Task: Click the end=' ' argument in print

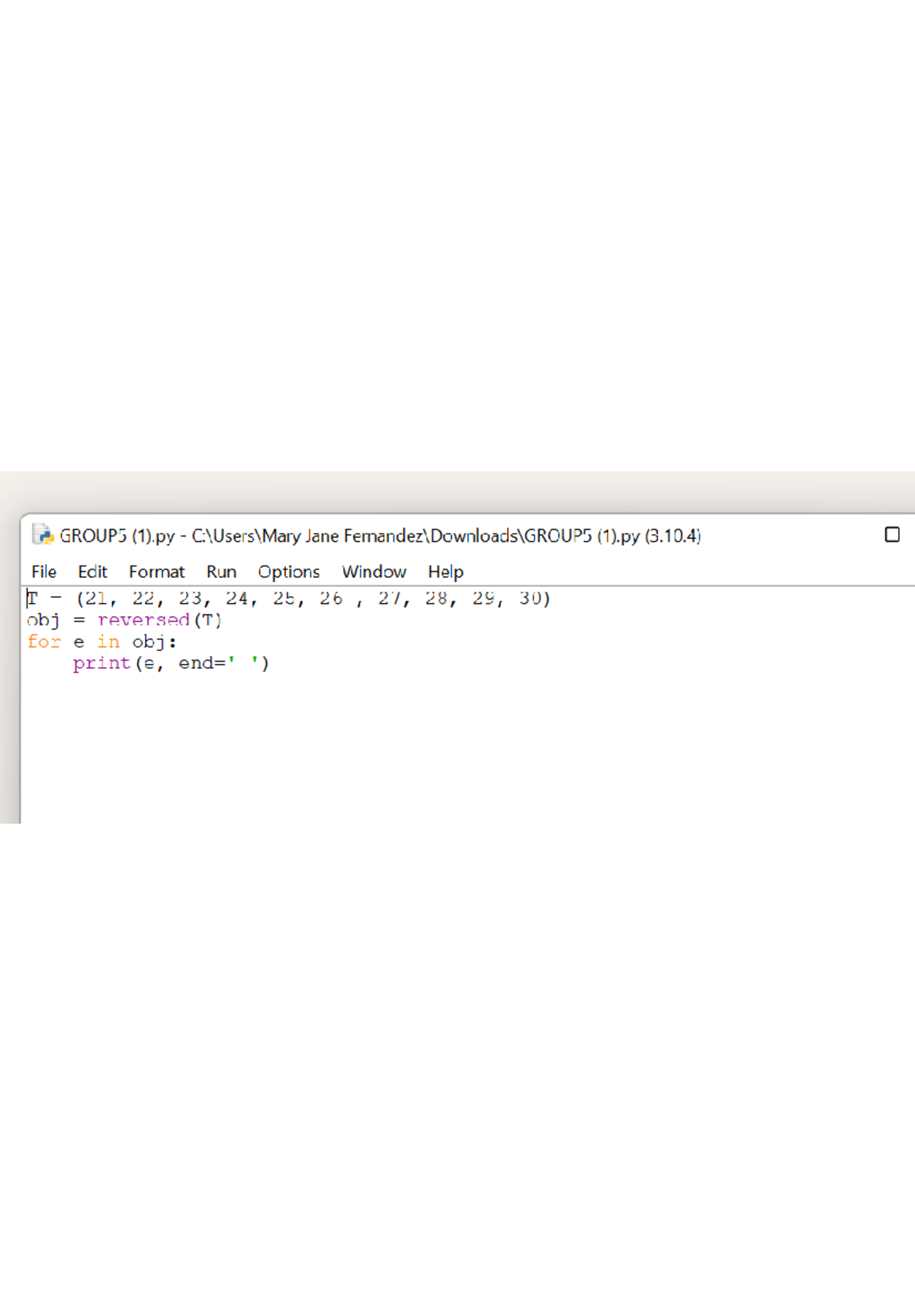Action: pos(218,663)
